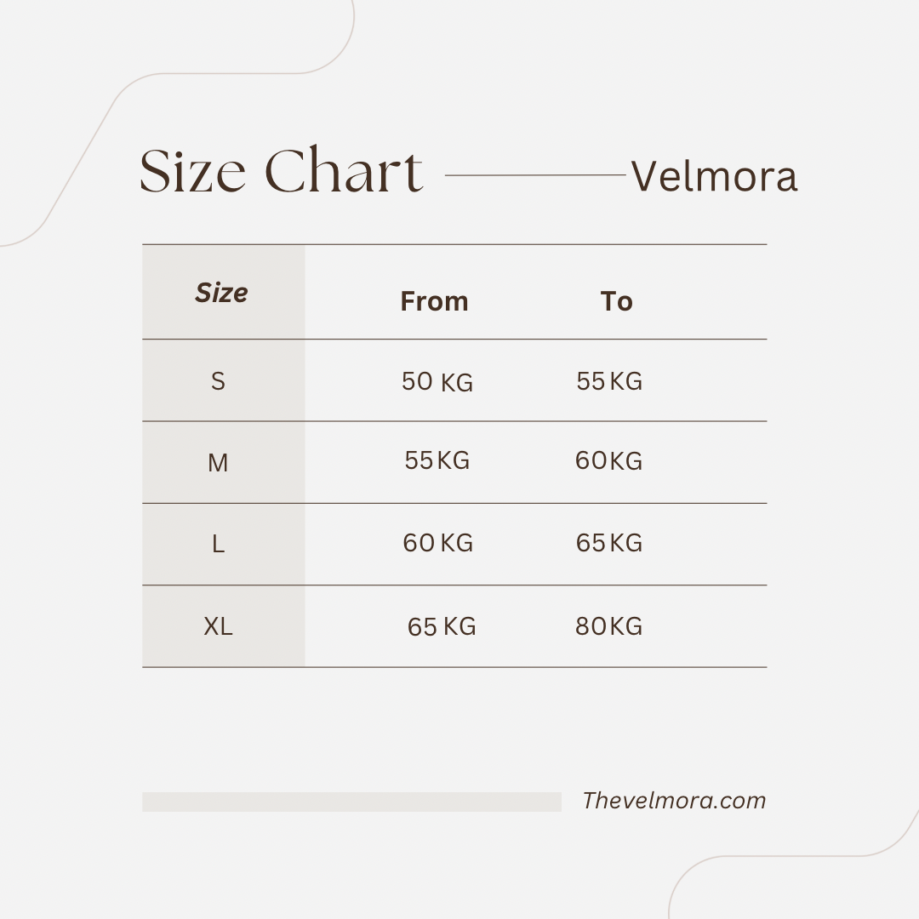Click the grey bar beside the website link

(x=351, y=802)
